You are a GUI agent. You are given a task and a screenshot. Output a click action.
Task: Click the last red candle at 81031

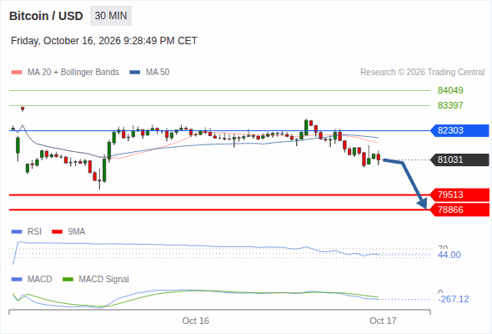pyautogui.click(x=379, y=157)
